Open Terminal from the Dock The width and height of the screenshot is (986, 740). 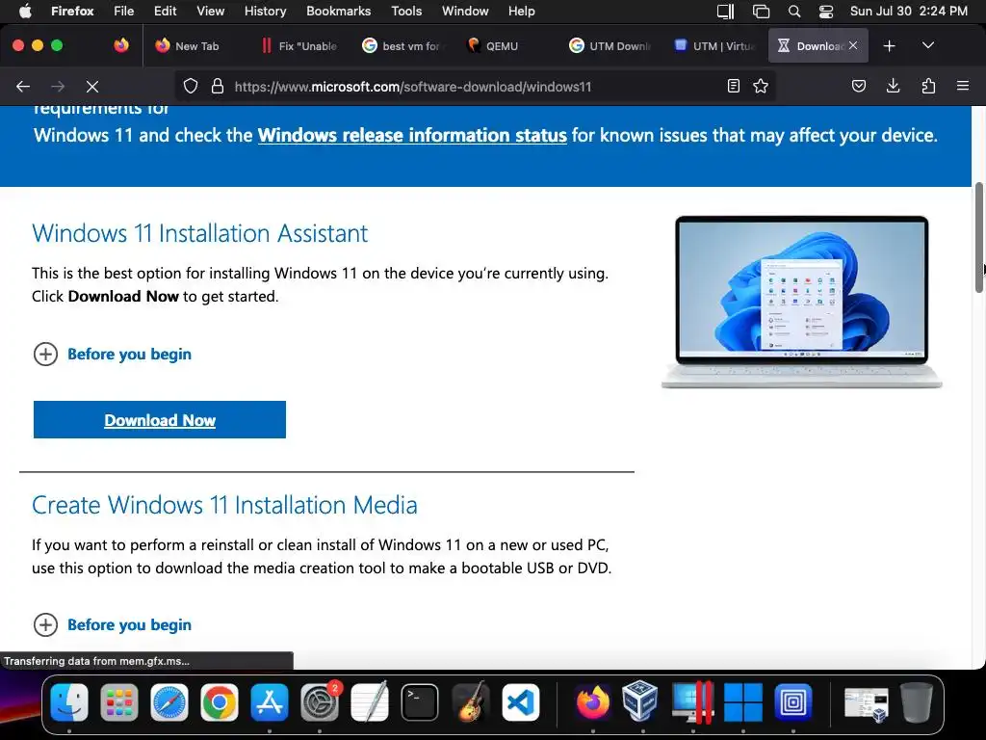coord(420,702)
